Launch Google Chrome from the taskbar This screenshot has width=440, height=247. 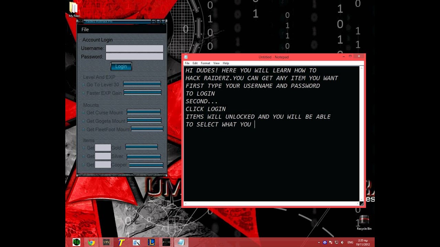(x=91, y=242)
